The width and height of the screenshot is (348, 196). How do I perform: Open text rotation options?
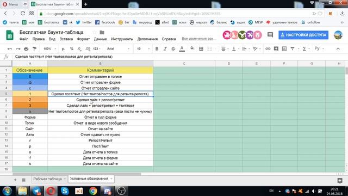(256, 48)
